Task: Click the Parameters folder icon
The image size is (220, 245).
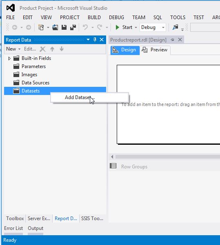Action: [16, 66]
